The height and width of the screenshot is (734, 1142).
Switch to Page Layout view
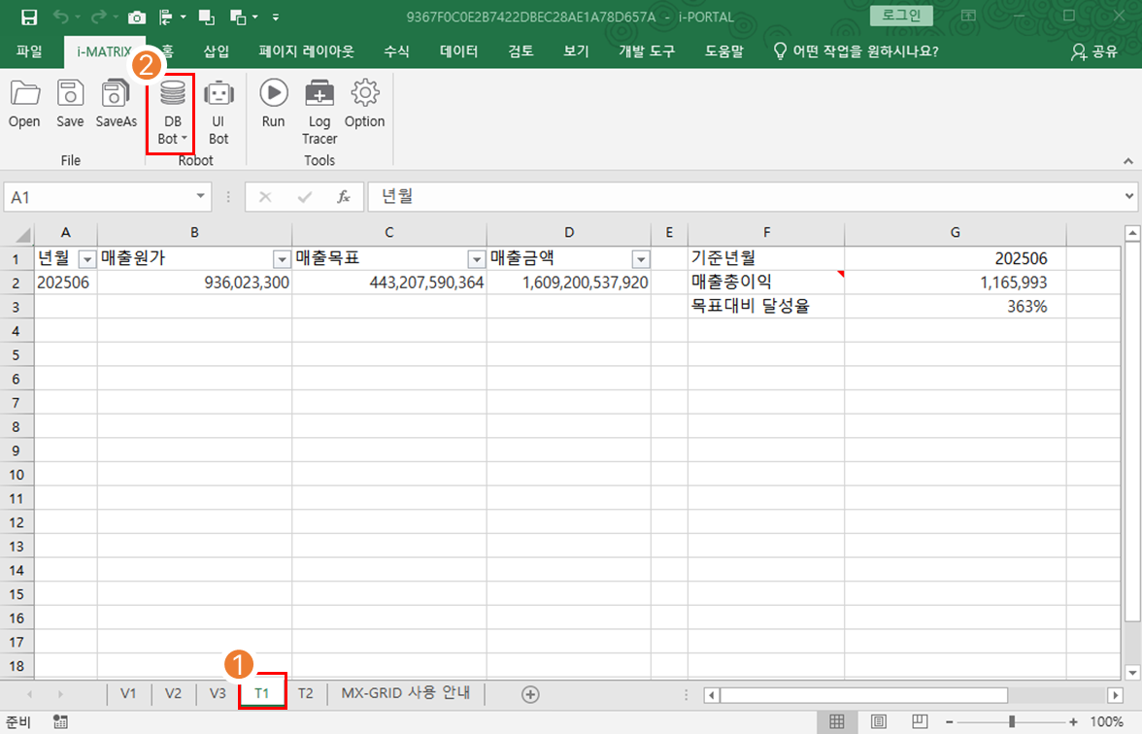(878, 721)
